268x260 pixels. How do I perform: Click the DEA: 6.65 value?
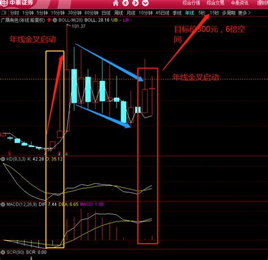click(x=68, y=205)
